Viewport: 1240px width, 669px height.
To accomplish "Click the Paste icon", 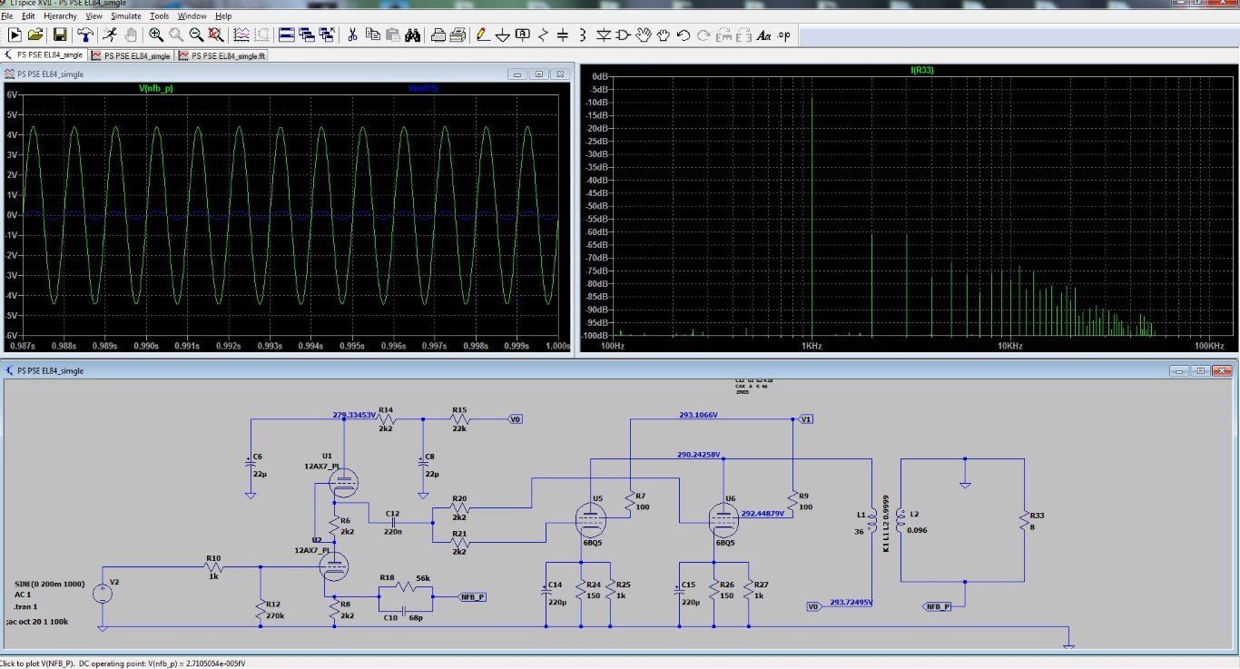I will click(392, 34).
